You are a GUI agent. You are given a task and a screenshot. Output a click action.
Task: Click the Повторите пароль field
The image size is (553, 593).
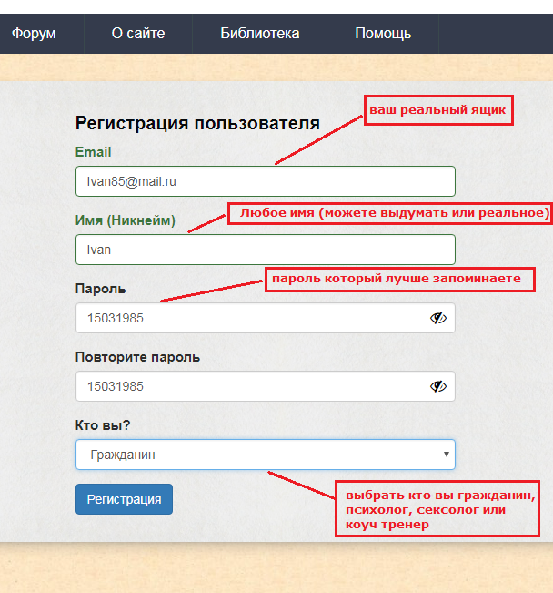pos(266,386)
